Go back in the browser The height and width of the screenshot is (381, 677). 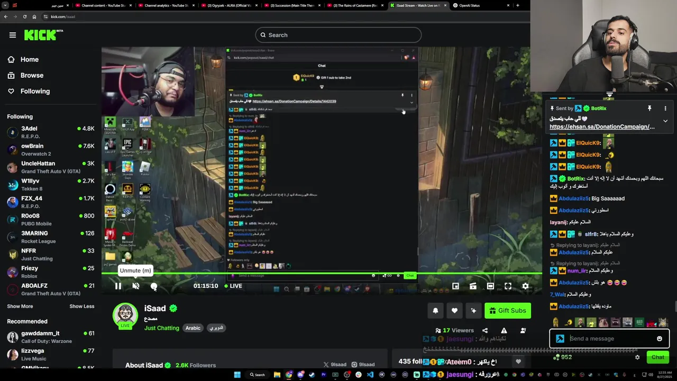click(5, 16)
